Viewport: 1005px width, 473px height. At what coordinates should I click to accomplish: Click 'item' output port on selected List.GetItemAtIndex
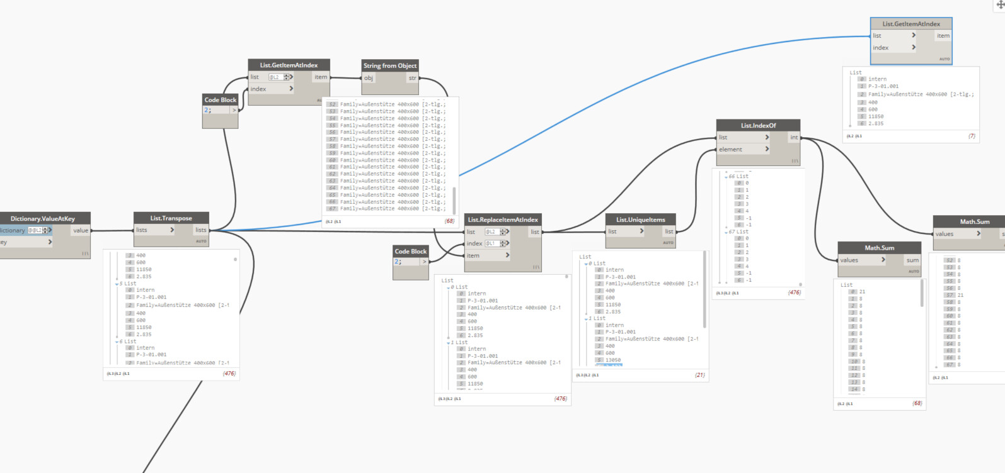(943, 36)
